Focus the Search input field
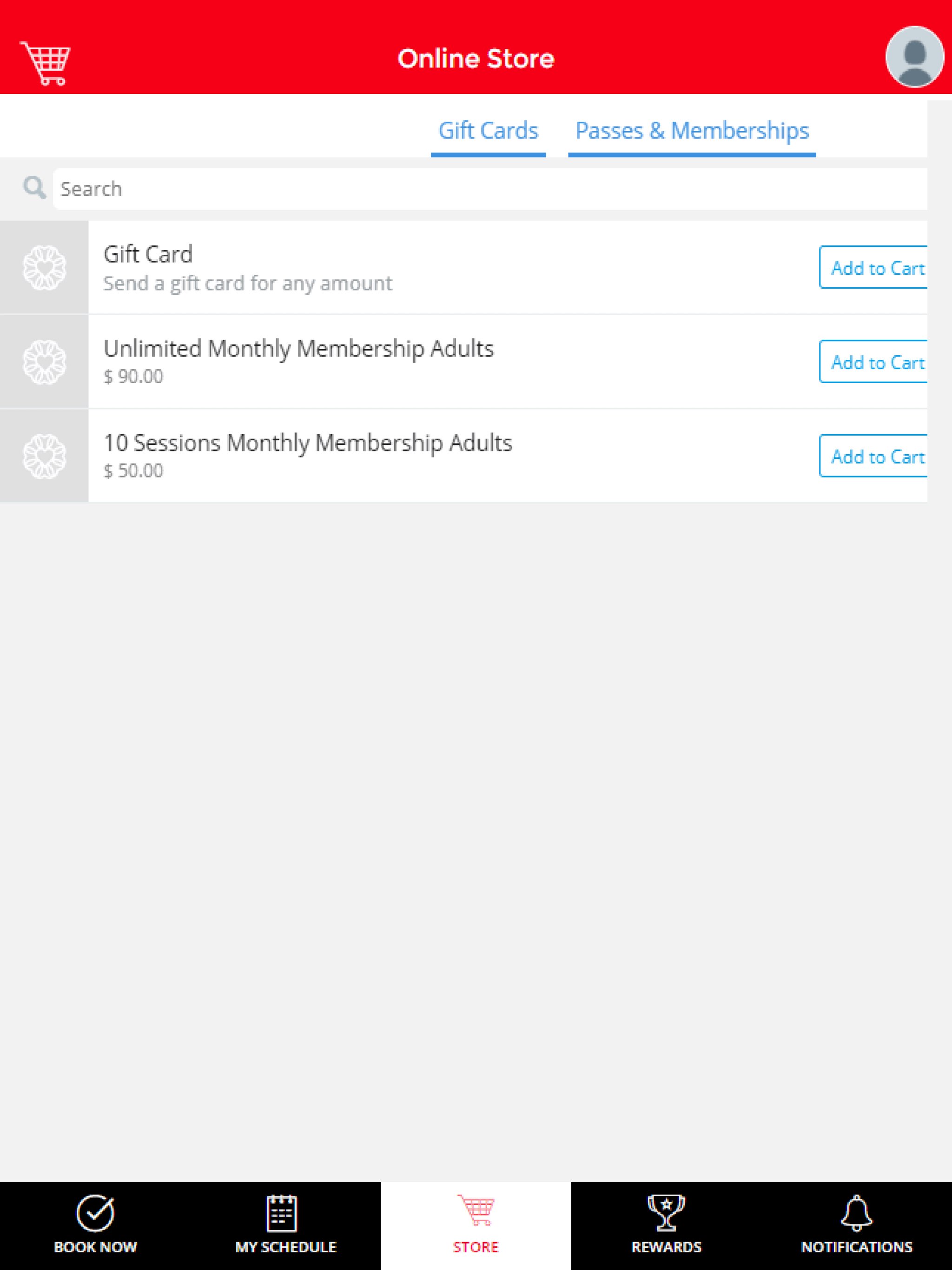Image resolution: width=952 pixels, height=1270 pixels. (x=490, y=189)
